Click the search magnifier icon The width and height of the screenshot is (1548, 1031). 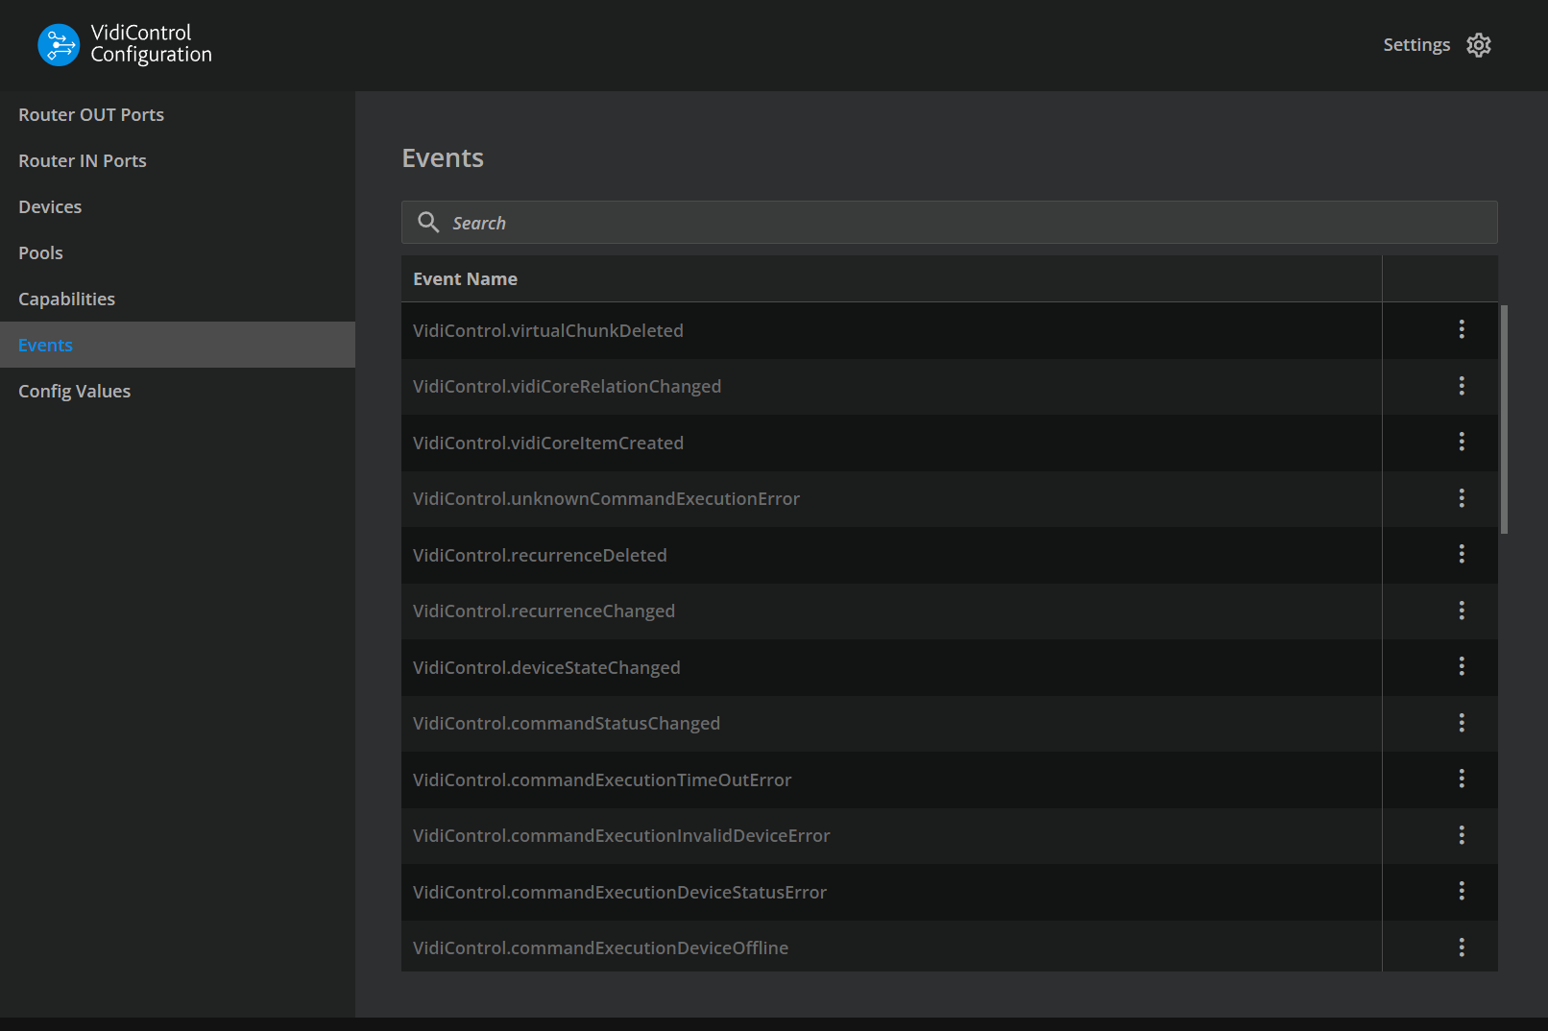428,223
